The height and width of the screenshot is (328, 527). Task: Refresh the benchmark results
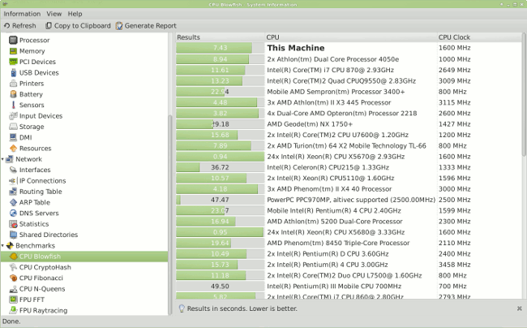click(19, 25)
